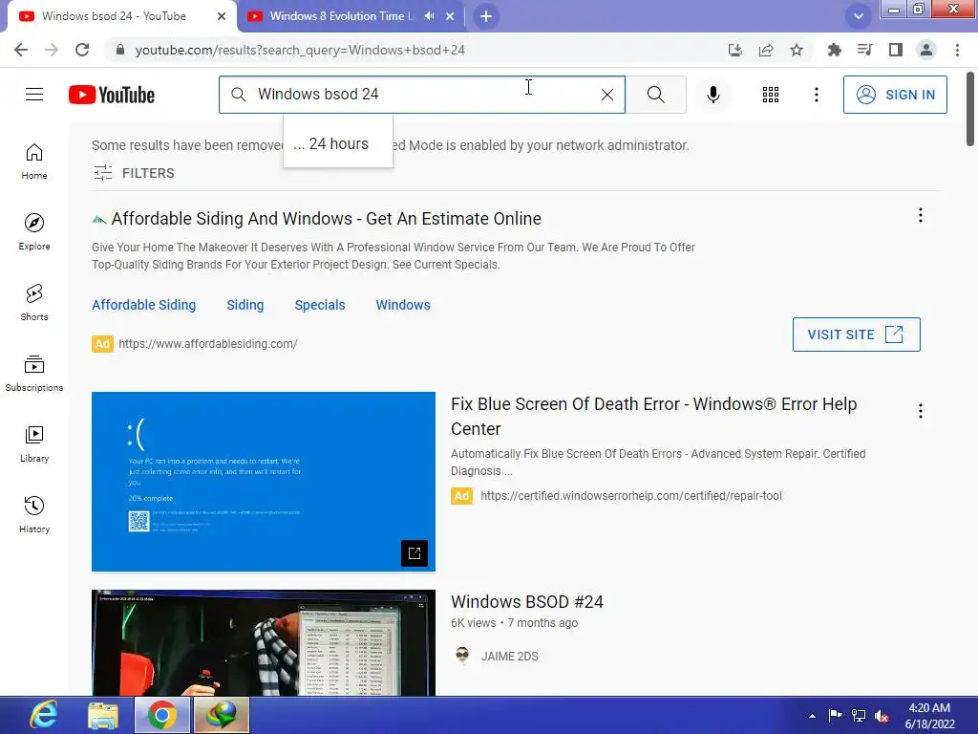Open Chrome media controls icon
This screenshot has height=734, width=978.
[864, 50]
